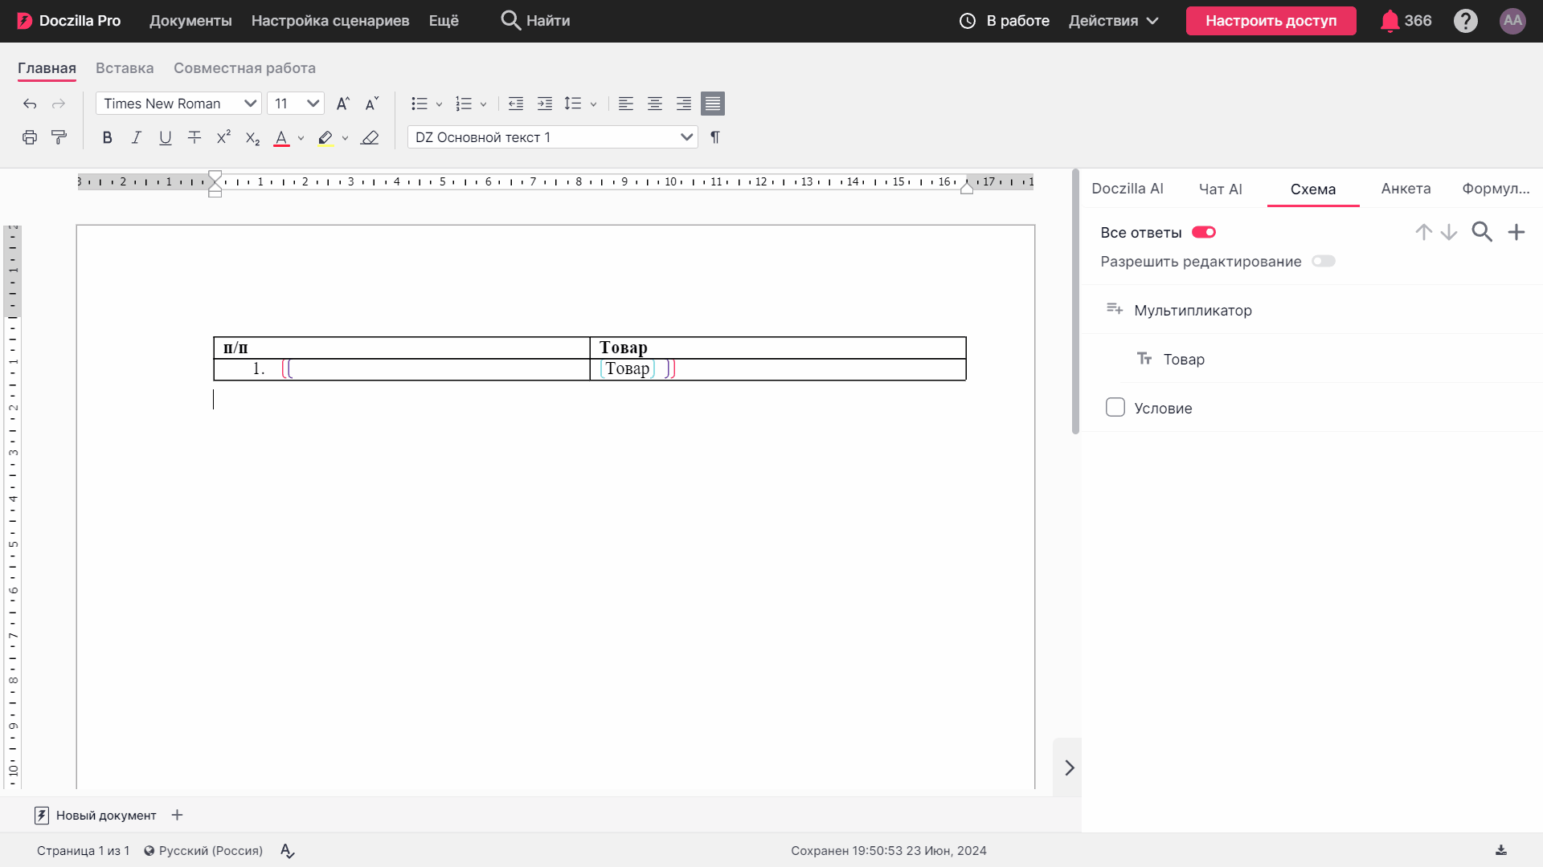Image resolution: width=1543 pixels, height=867 pixels.
Task: Increase font size with A-up icon
Action: 343,104
